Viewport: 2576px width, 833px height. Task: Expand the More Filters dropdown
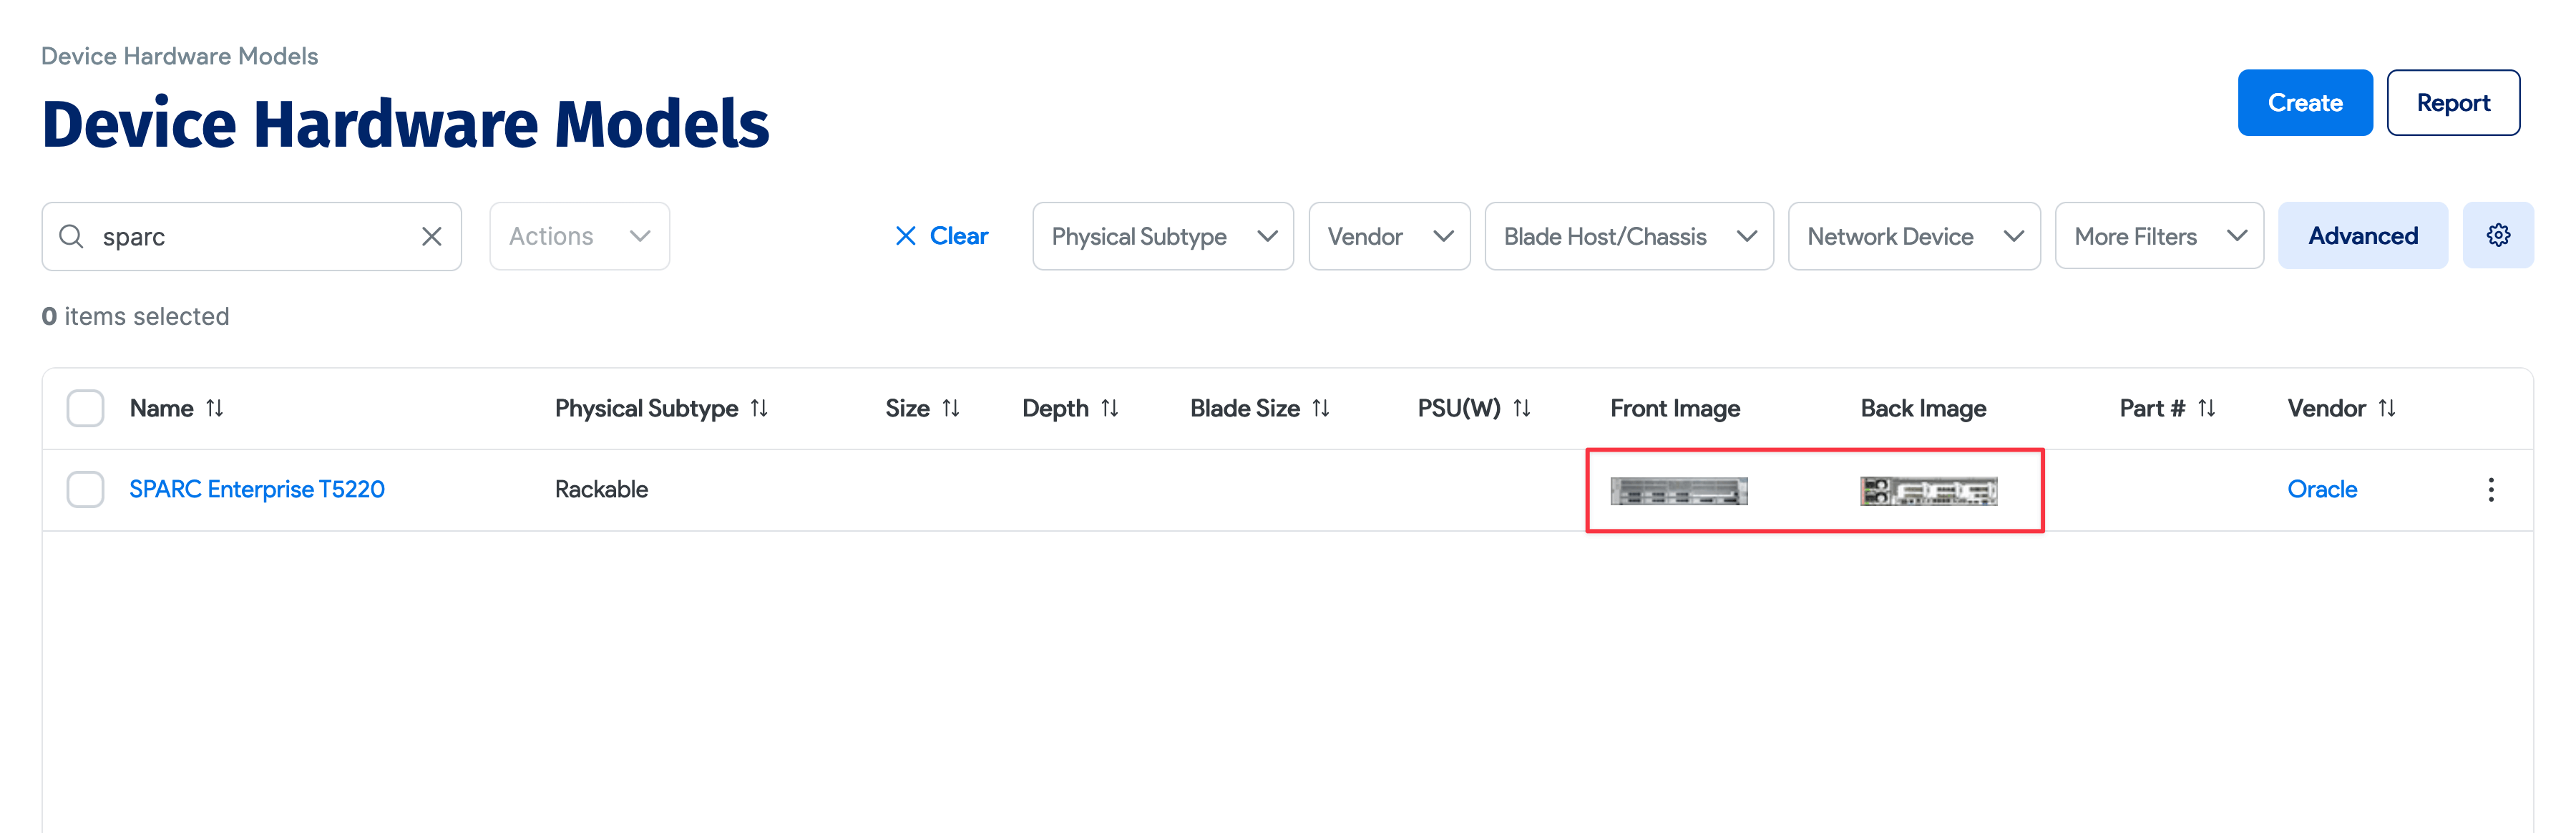coord(2158,237)
